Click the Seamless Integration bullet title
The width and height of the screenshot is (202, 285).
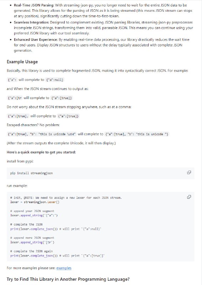tap(32, 22)
